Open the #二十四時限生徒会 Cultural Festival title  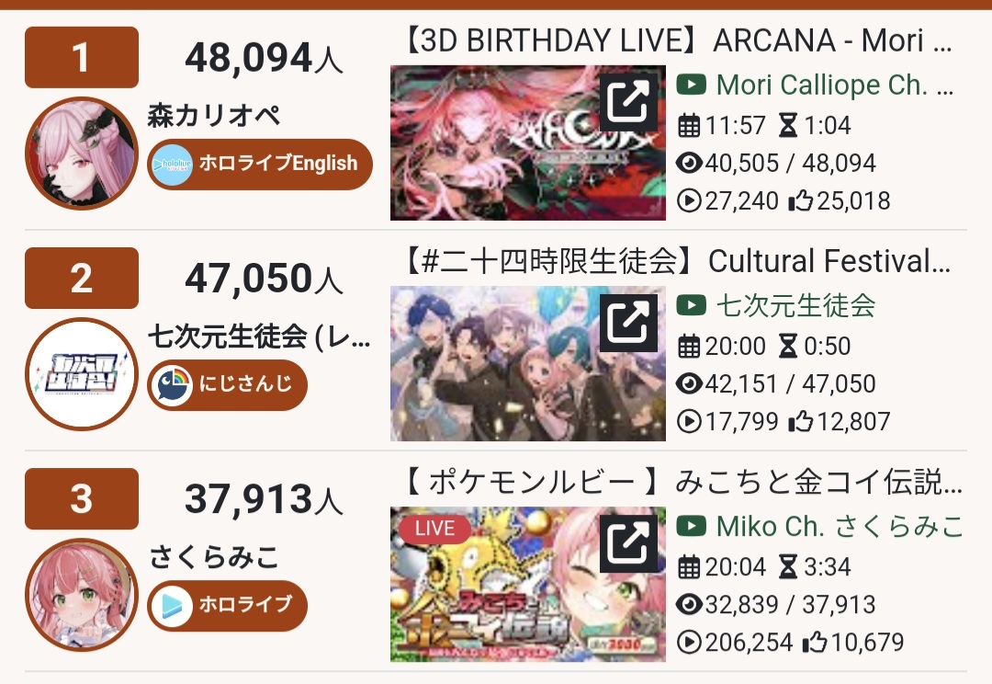coord(677,261)
